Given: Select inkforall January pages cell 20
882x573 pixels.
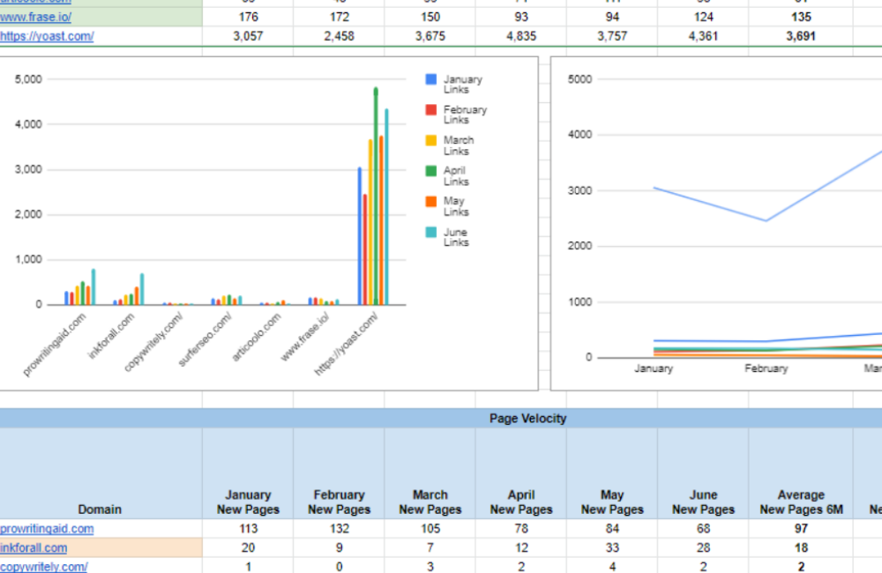Looking at the screenshot, I should [x=248, y=547].
